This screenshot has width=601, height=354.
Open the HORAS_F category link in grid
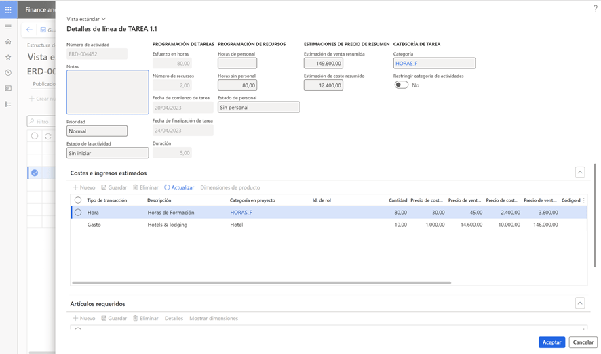[x=241, y=213]
